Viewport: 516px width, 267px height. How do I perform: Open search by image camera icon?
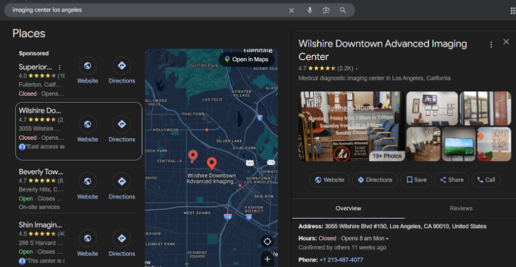pos(326,10)
